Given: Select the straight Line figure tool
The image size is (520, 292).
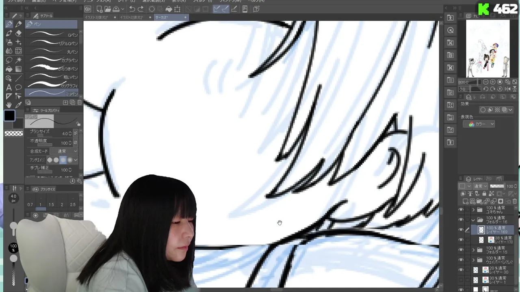Looking at the screenshot, I should (18, 78).
